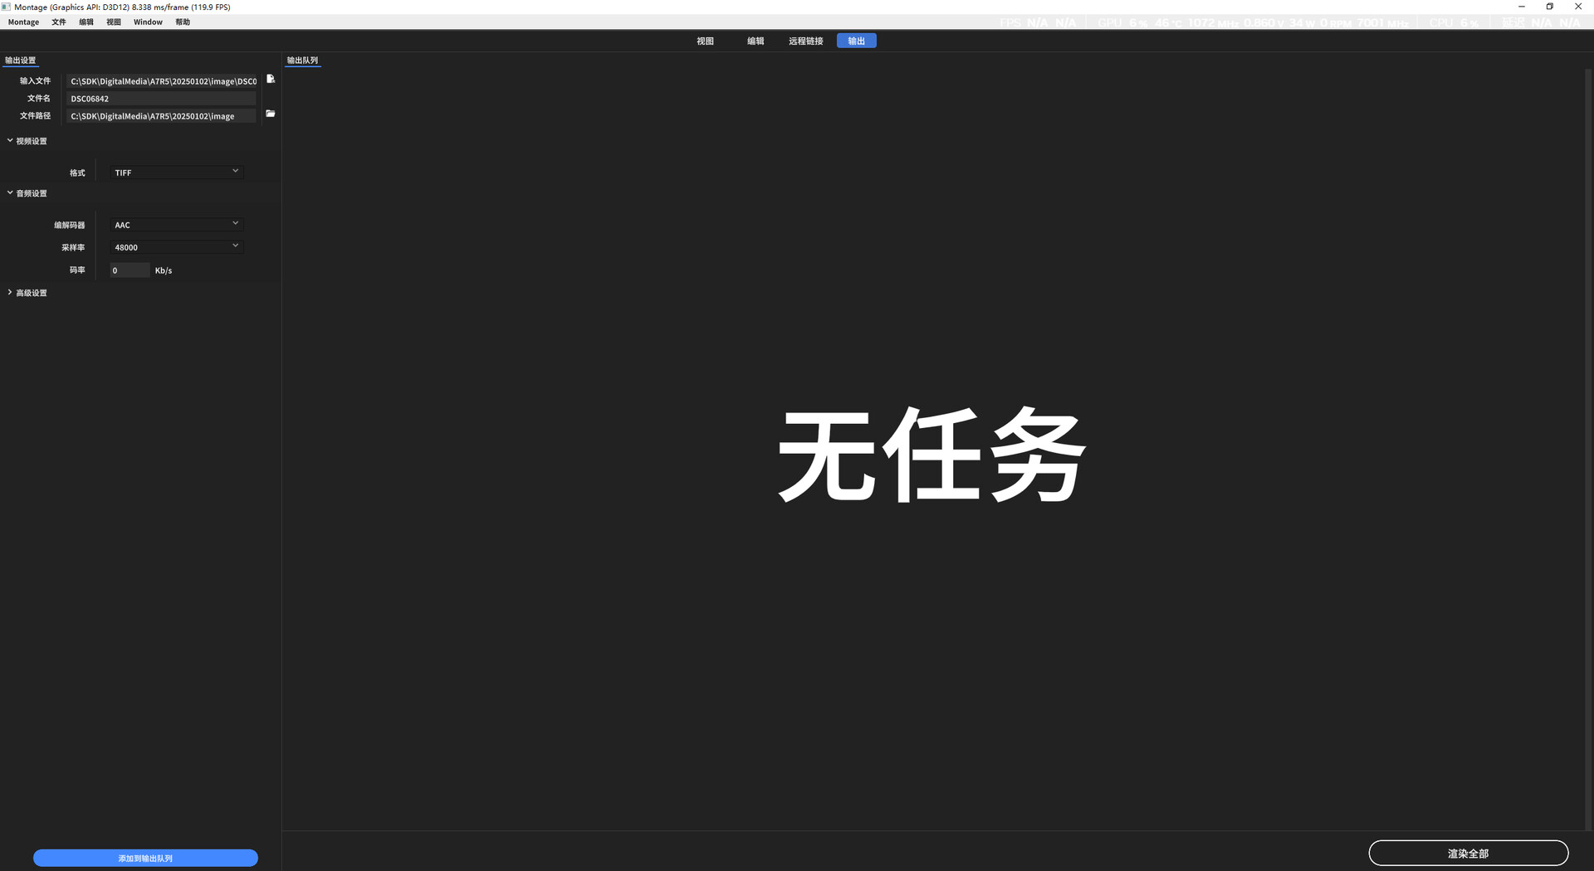Expand the 高级设置 section
The image size is (1594, 871).
pyautogui.click(x=10, y=293)
